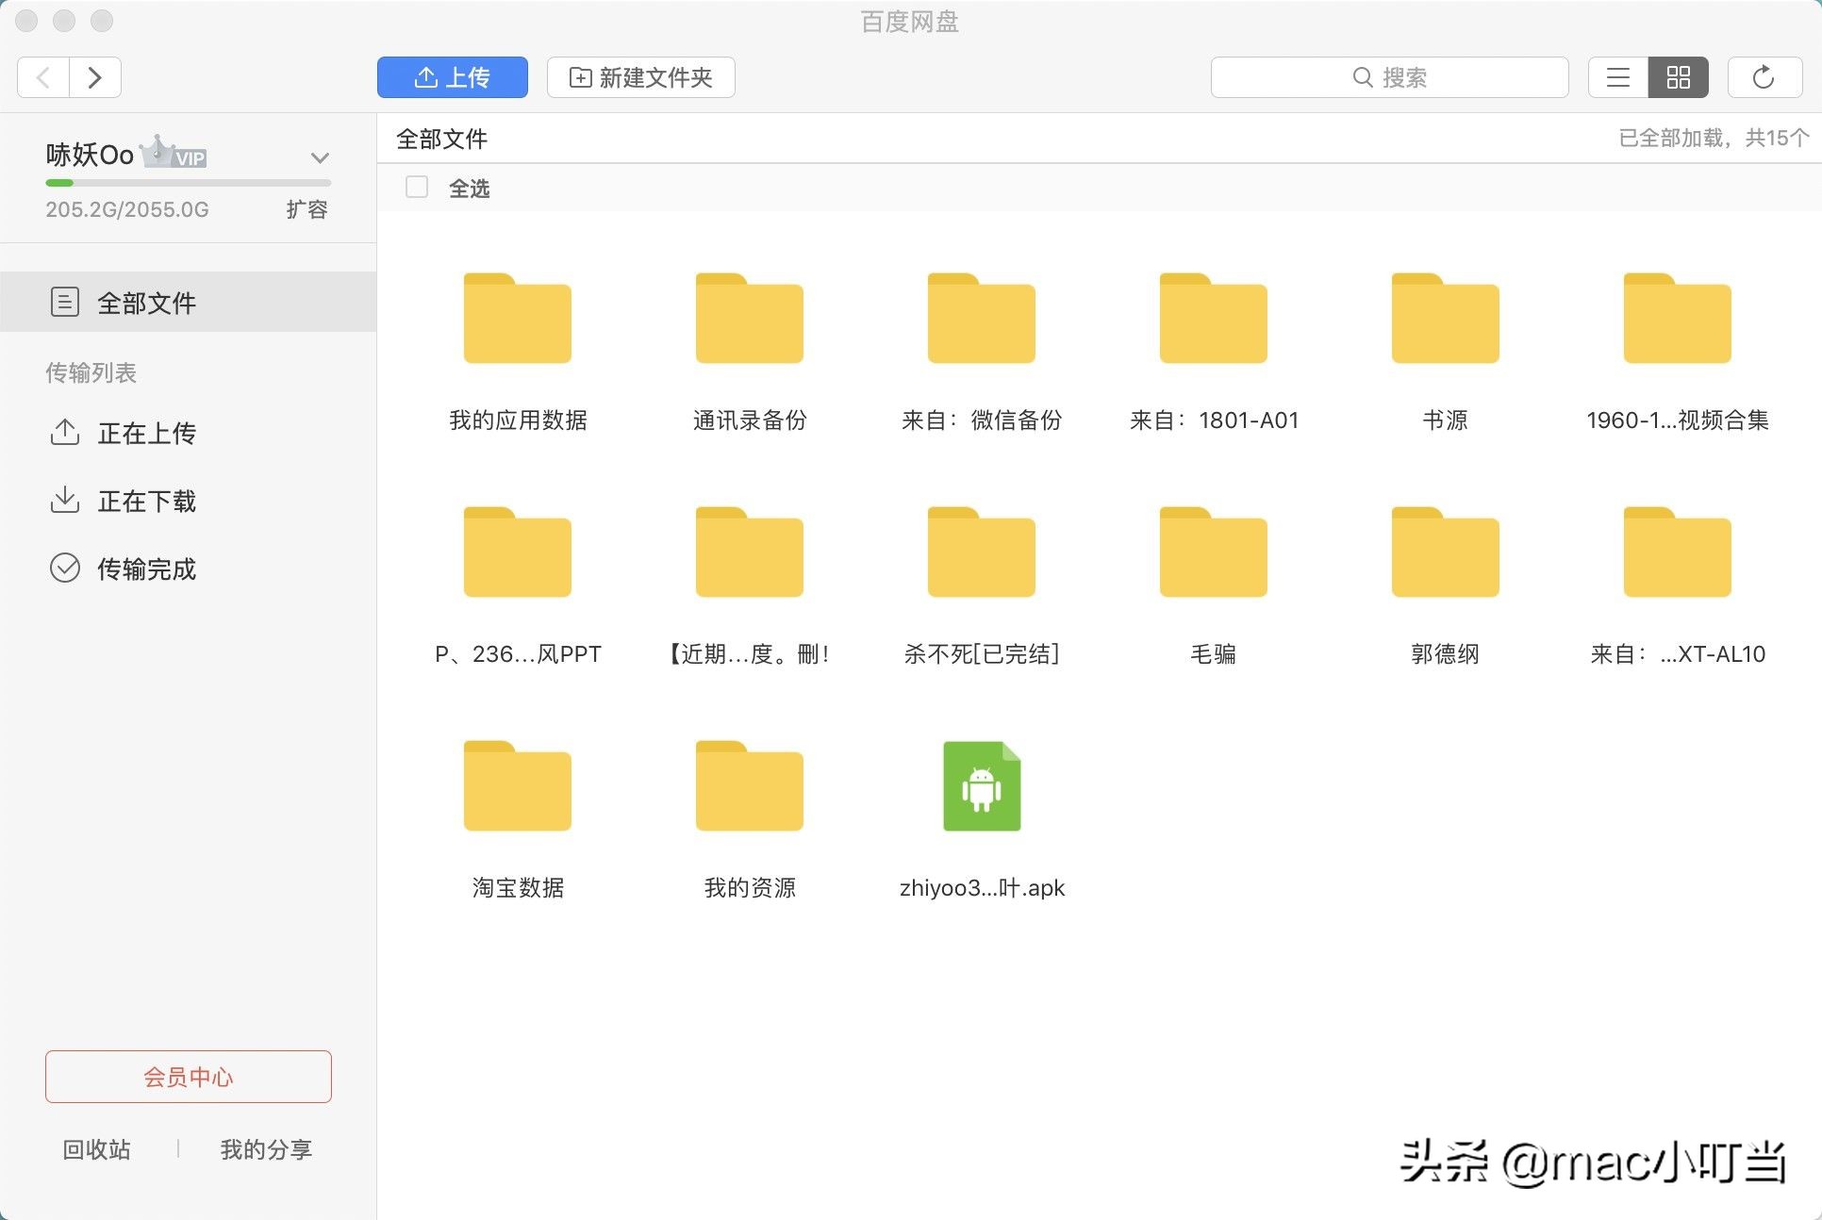The width and height of the screenshot is (1822, 1220).
Task: Select the list view icon
Action: pyautogui.click(x=1616, y=77)
